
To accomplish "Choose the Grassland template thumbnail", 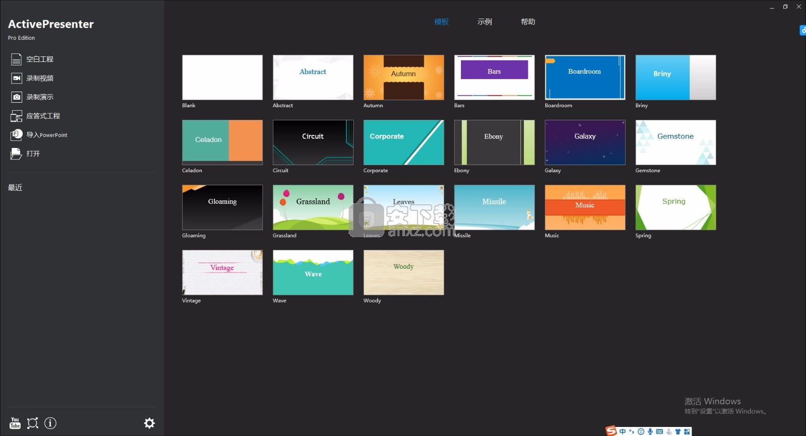I will coord(313,207).
